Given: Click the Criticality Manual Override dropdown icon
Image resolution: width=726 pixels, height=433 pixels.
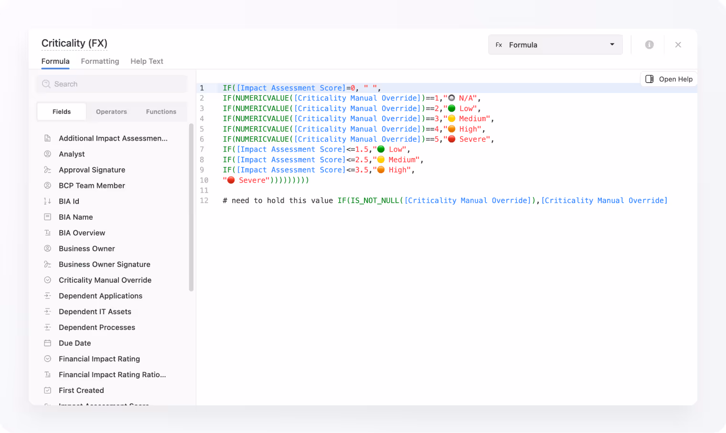Looking at the screenshot, I should click(47, 280).
